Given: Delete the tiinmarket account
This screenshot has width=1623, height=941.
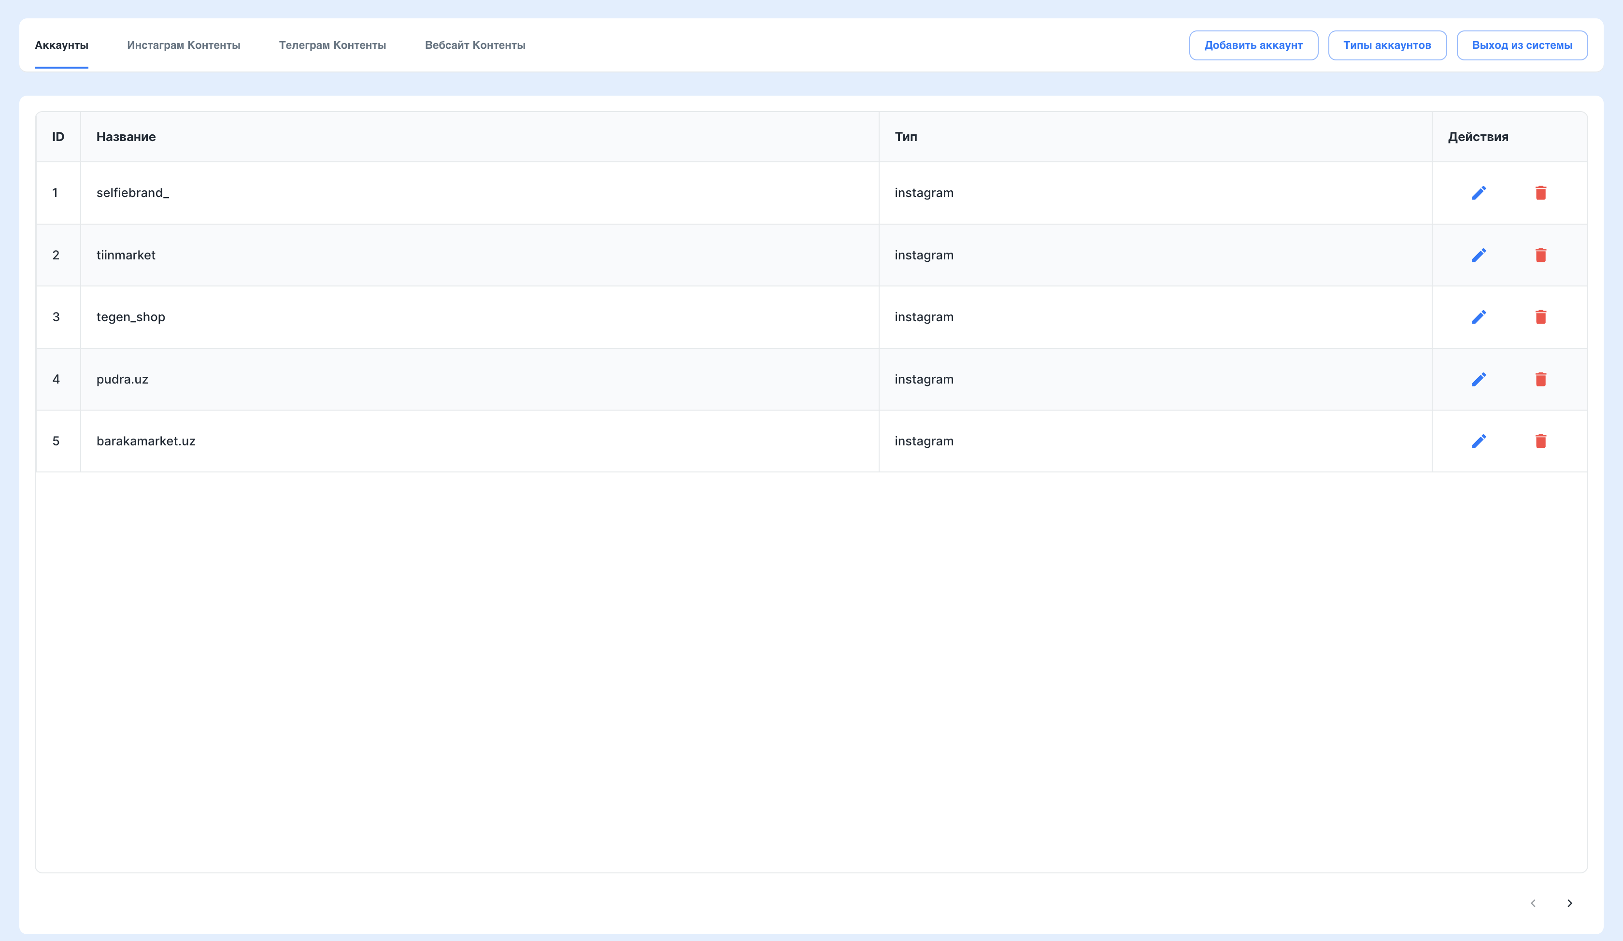Looking at the screenshot, I should pyautogui.click(x=1541, y=255).
